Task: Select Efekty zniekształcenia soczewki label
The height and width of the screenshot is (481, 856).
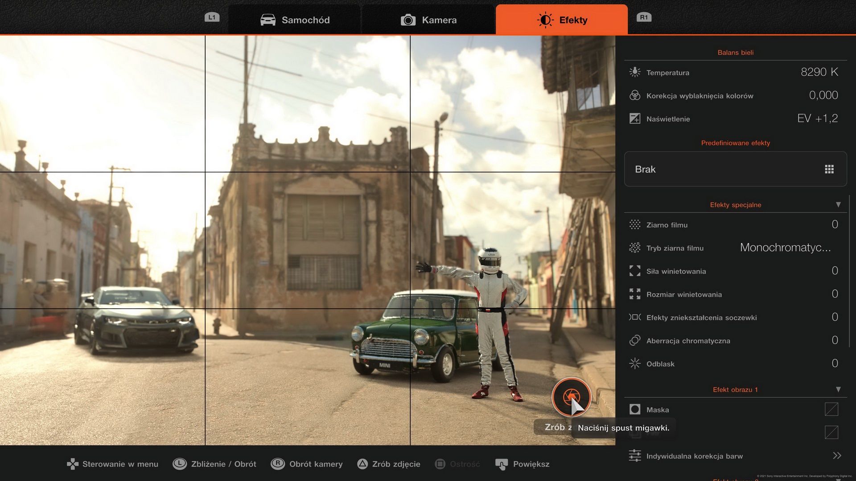Action: point(702,318)
